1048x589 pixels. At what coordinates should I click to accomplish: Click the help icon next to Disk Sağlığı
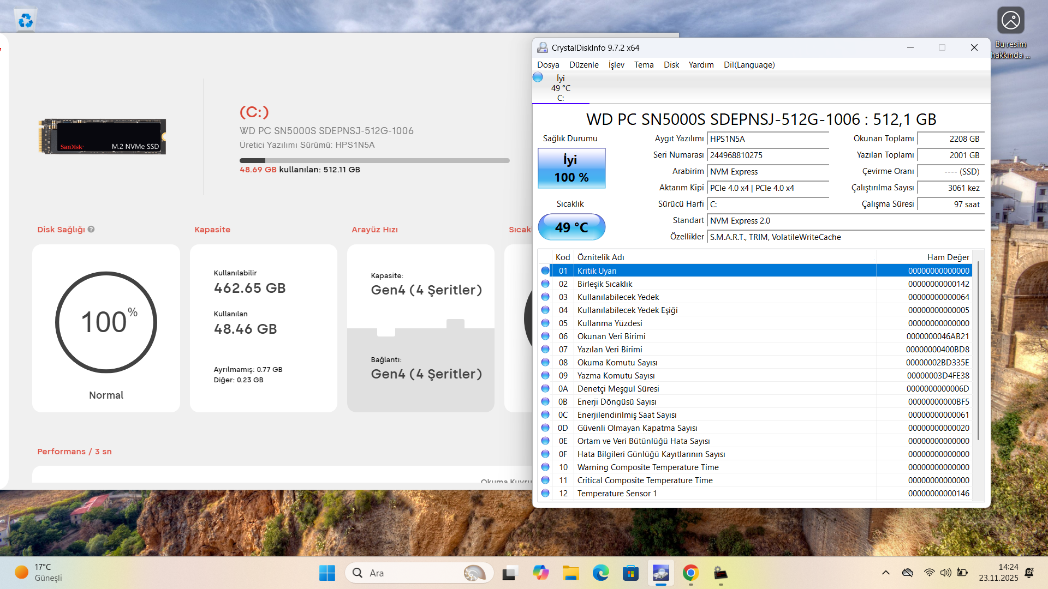[x=91, y=230]
